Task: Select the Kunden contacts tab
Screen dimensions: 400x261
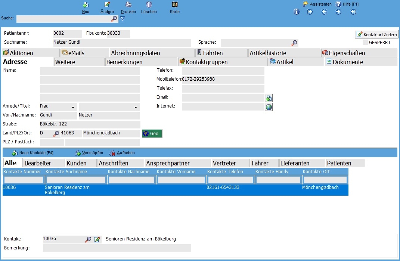Action: pyautogui.click(x=81, y=163)
